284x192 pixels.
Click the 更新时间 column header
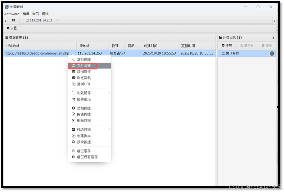197,46
